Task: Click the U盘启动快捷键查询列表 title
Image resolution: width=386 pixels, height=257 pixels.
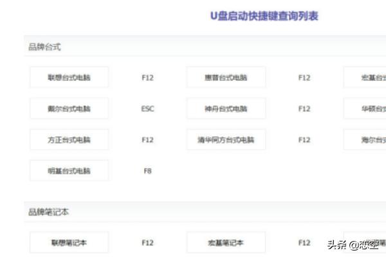Action: pyautogui.click(x=264, y=16)
